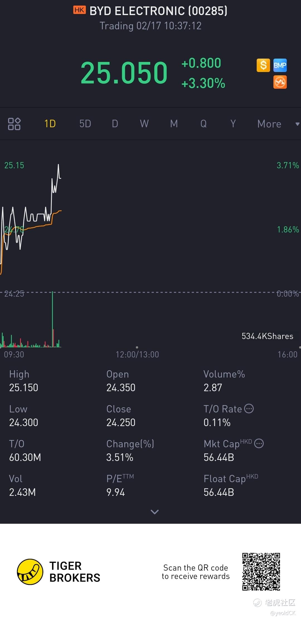The width and height of the screenshot is (301, 620).
Task: Tap the orange no-short-selling badge
Action: (280, 82)
